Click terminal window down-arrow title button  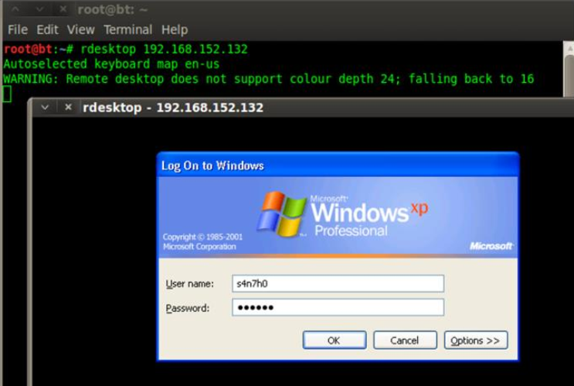39,9
